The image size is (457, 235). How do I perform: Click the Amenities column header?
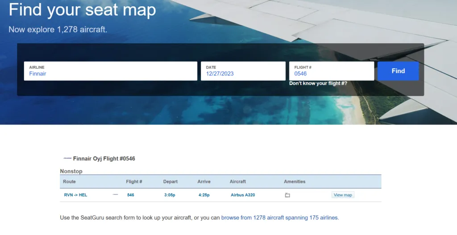[295, 181]
